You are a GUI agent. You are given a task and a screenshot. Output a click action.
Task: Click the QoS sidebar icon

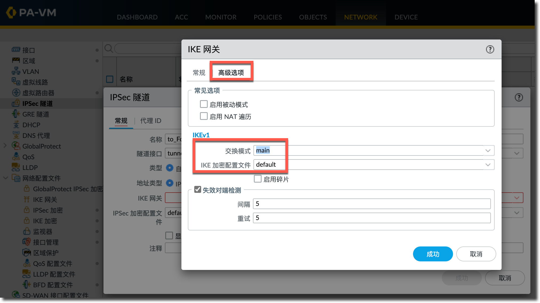pos(16,157)
